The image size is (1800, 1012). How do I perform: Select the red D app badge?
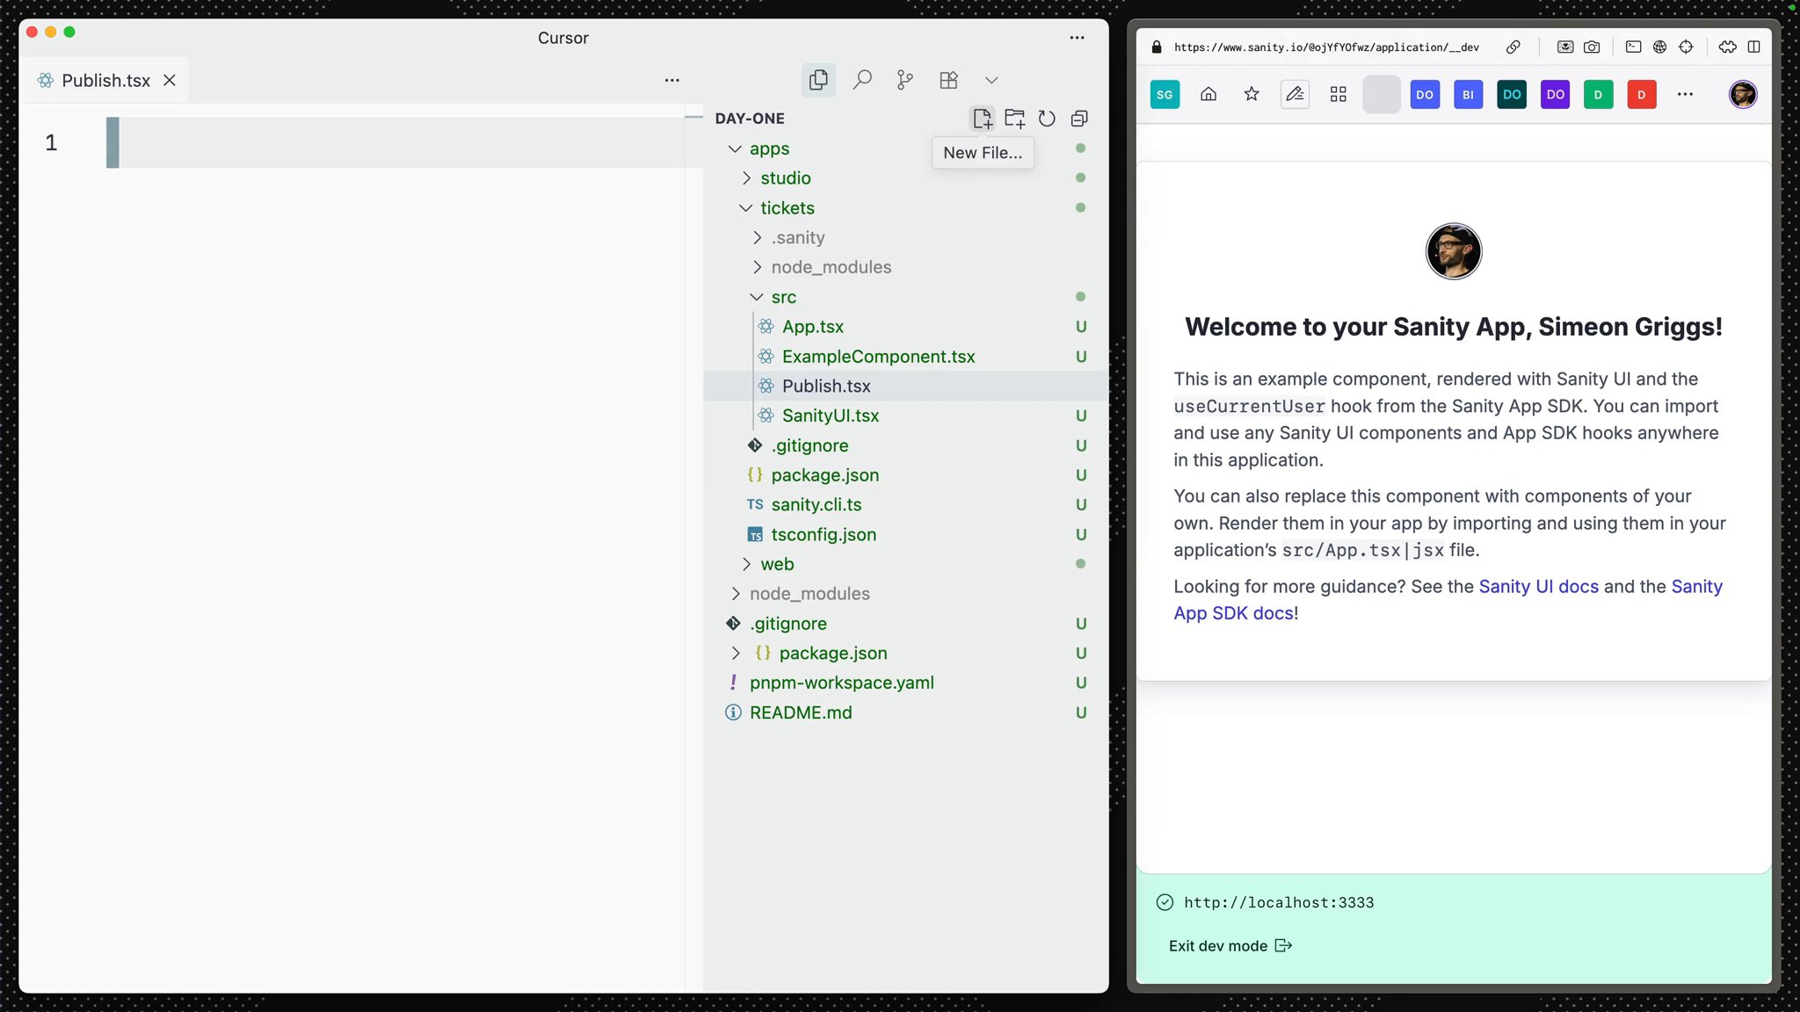point(1641,94)
